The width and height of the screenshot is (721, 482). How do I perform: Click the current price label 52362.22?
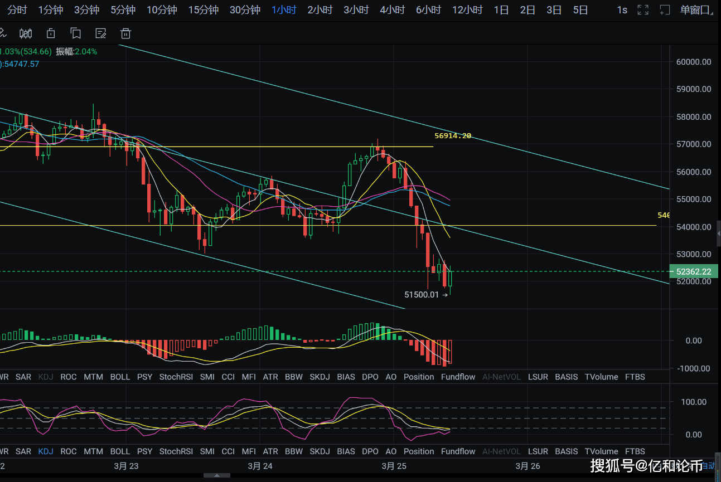pyautogui.click(x=694, y=271)
